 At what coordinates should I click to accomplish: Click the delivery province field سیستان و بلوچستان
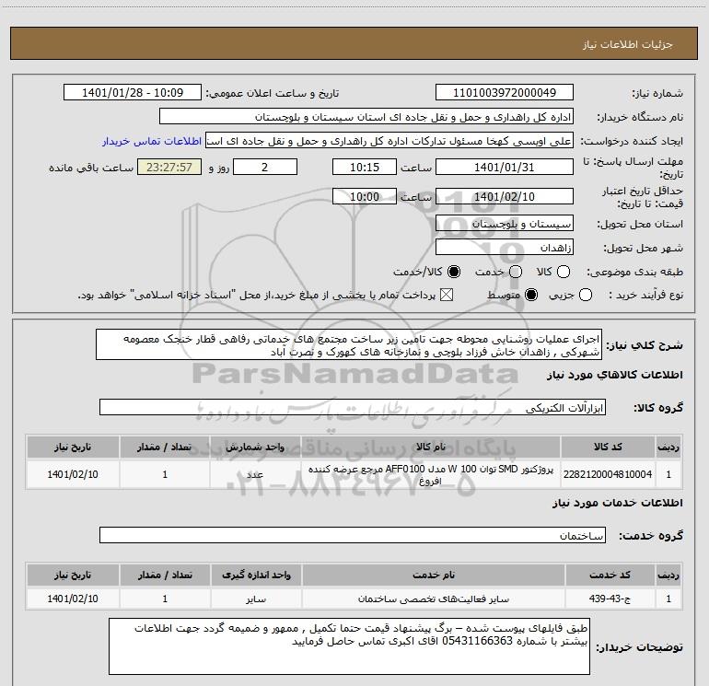point(505,224)
